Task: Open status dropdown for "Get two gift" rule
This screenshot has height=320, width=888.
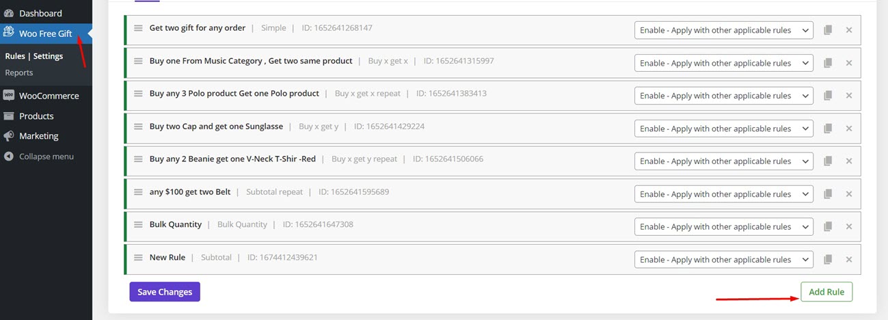Action: [x=724, y=30]
